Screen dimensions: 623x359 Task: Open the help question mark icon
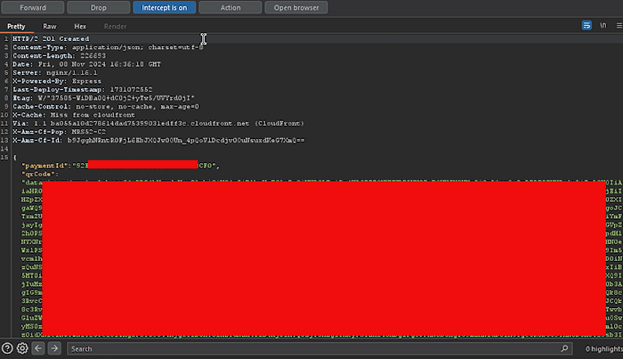(x=7, y=348)
